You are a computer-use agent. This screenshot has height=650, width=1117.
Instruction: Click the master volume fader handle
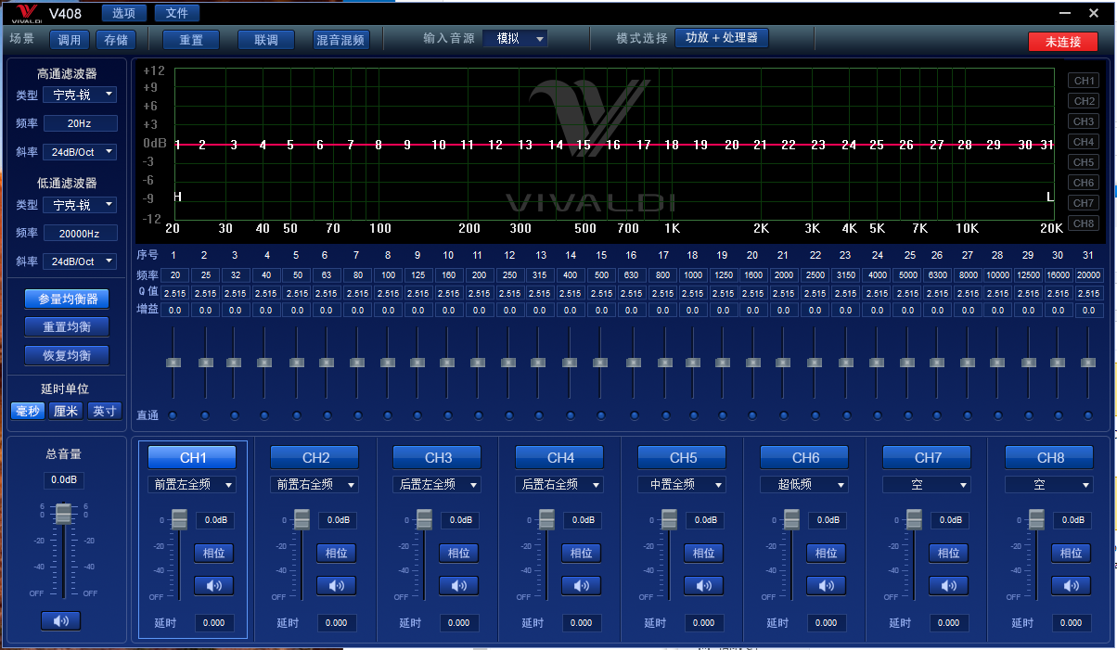[x=63, y=513]
